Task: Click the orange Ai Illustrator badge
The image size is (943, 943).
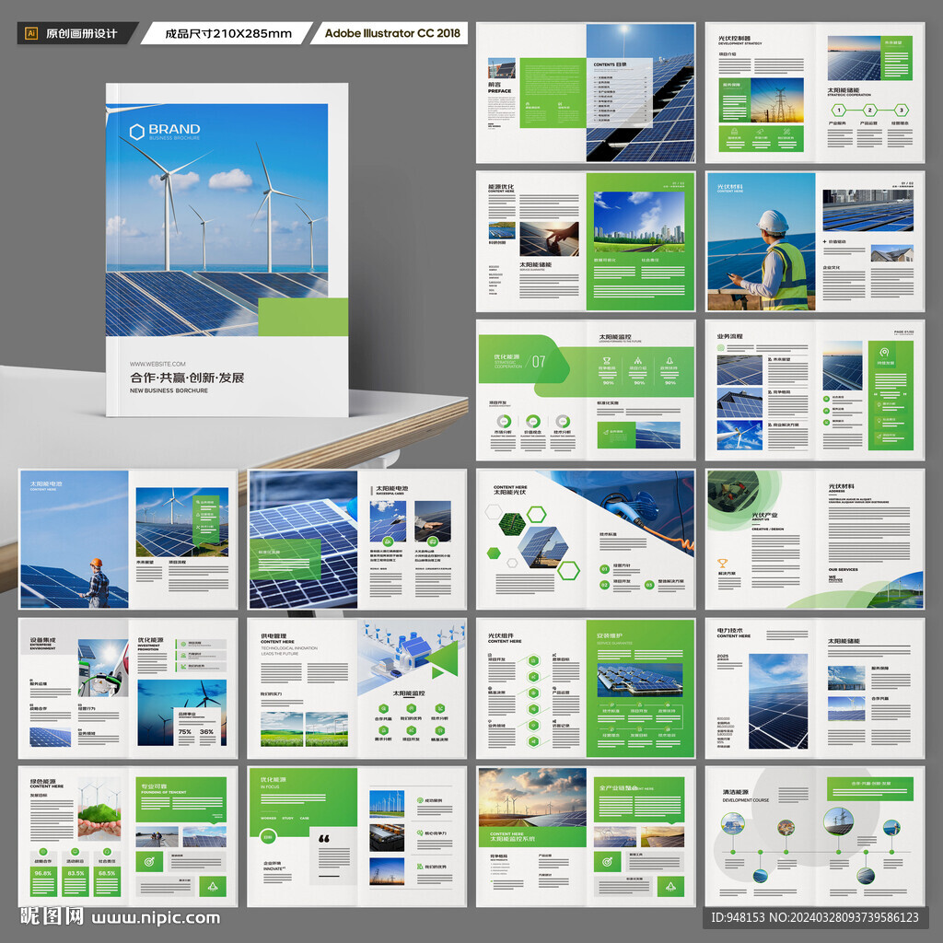Action: tap(32, 34)
